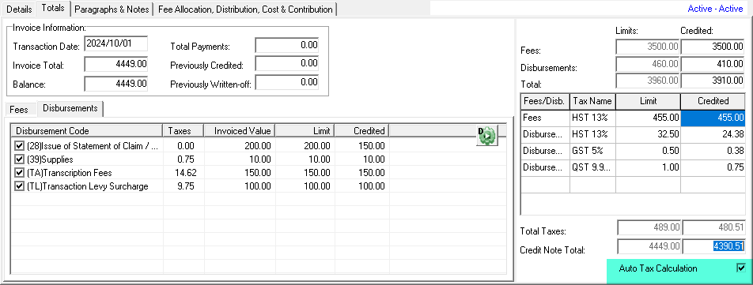The width and height of the screenshot is (753, 285).
Task: Click the Transaction Date field
Action: pyautogui.click(x=115, y=43)
